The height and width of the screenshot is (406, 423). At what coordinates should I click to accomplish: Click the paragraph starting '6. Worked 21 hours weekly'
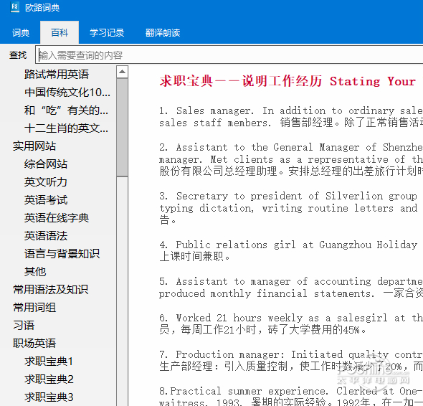click(x=291, y=324)
